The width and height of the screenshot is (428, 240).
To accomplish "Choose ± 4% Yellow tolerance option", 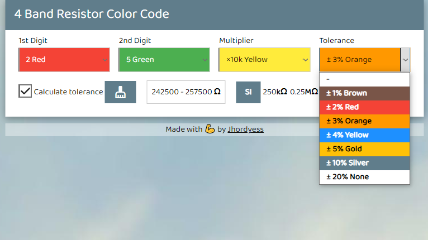I will [x=364, y=135].
